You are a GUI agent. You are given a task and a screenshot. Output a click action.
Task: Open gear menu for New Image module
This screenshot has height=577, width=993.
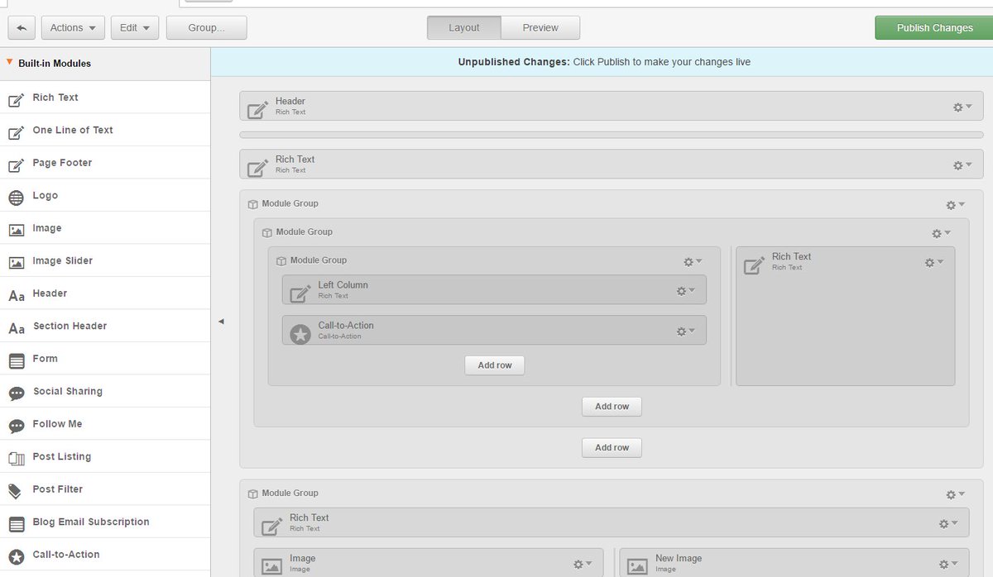point(948,564)
